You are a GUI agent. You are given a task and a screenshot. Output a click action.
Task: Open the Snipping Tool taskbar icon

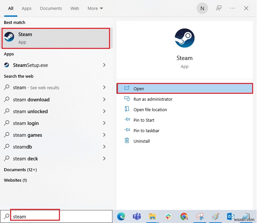pyautogui.click(x=199, y=216)
